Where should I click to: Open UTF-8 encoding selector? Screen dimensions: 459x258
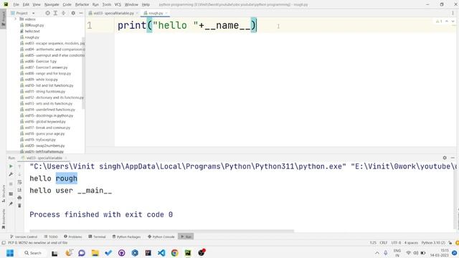[396, 243]
